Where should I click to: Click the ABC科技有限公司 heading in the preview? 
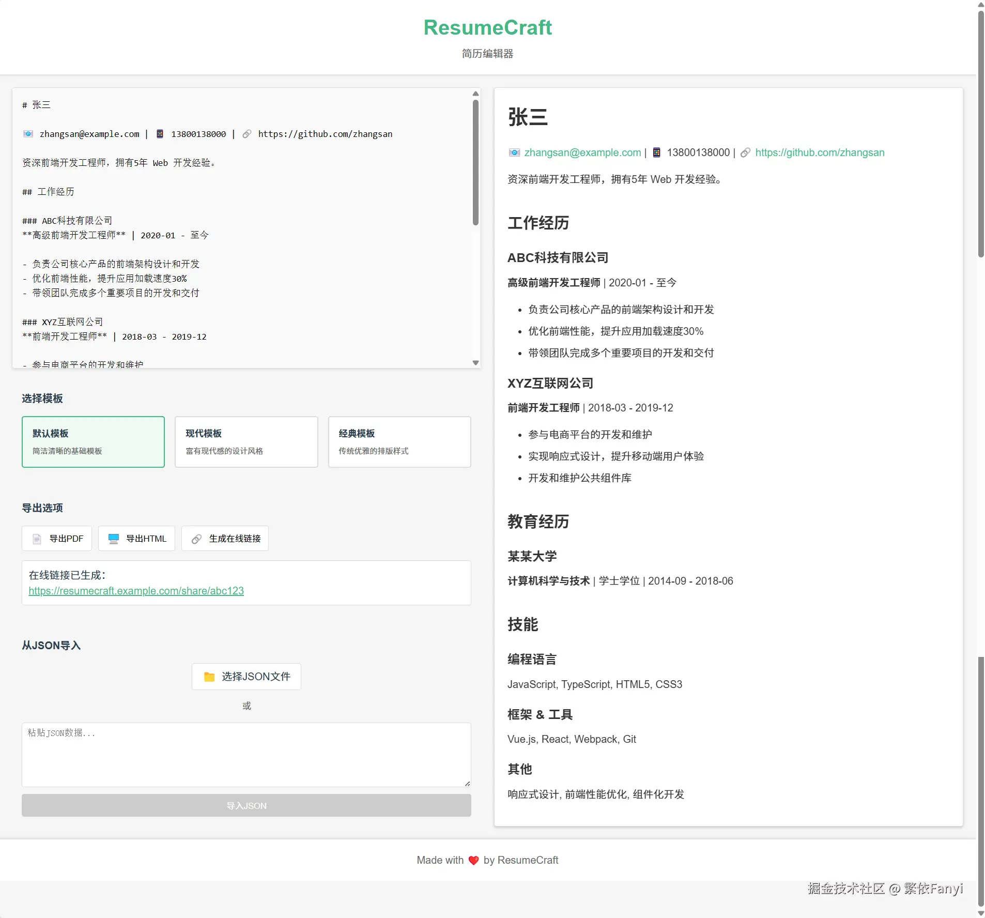558,258
